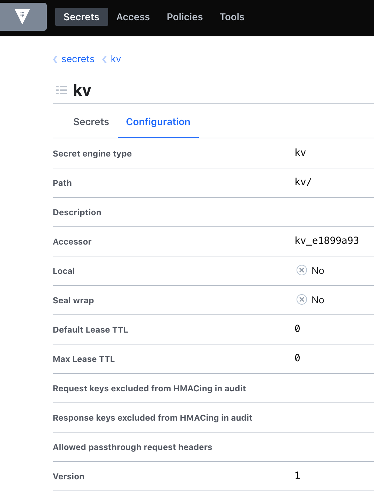Click the crossed-circle icon next to Local
This screenshot has width=374, height=501.
[301, 270]
